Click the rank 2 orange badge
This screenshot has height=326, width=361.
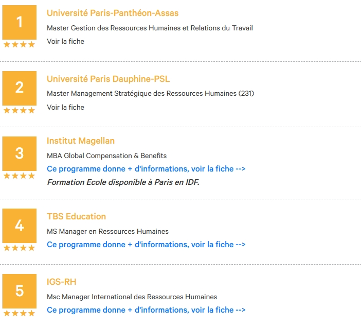point(20,88)
